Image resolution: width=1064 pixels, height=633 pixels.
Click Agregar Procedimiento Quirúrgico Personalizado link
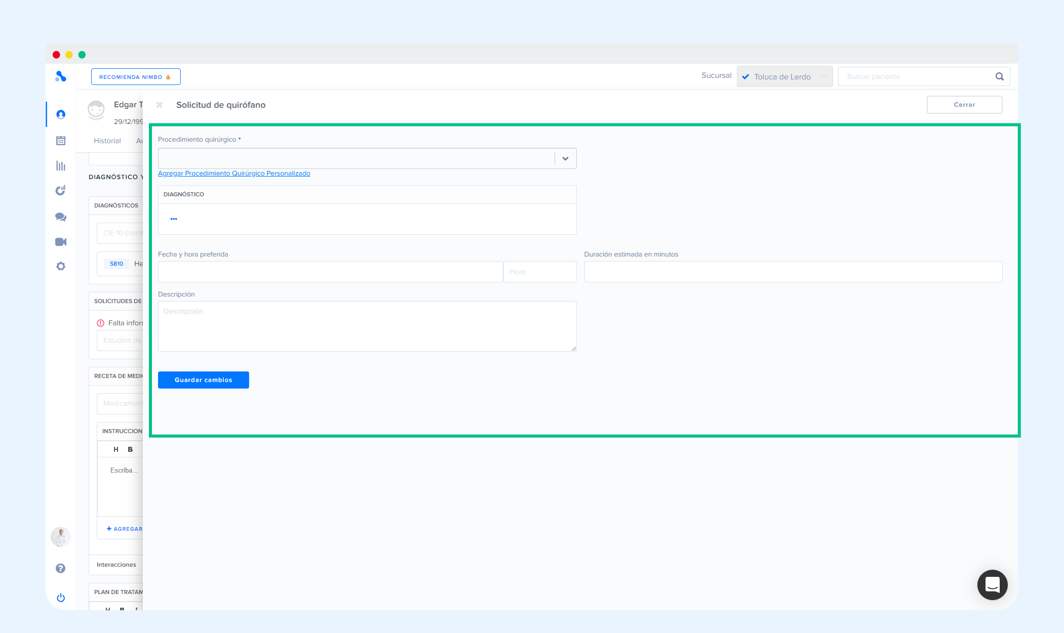234,173
